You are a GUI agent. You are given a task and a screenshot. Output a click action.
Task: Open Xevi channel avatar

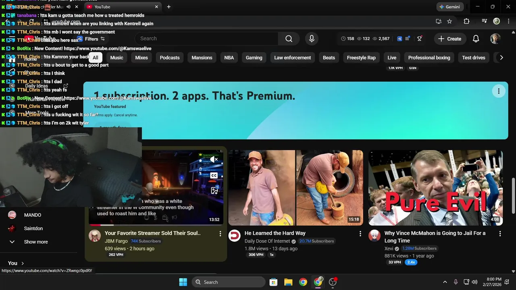(x=375, y=236)
